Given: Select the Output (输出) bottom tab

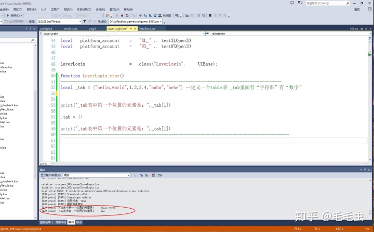Looking at the screenshot, I should 71,222.
